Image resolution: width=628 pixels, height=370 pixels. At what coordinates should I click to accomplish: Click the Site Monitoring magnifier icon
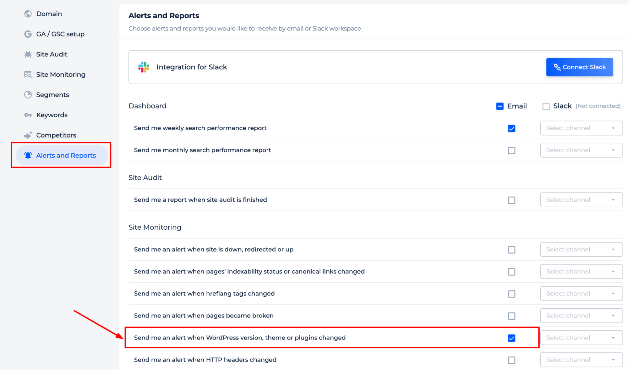click(28, 75)
